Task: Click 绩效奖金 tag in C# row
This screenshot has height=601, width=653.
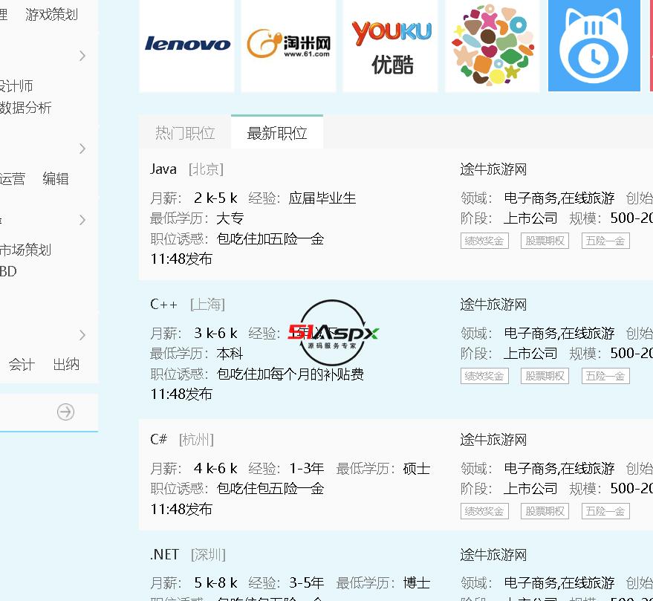Action: point(484,511)
